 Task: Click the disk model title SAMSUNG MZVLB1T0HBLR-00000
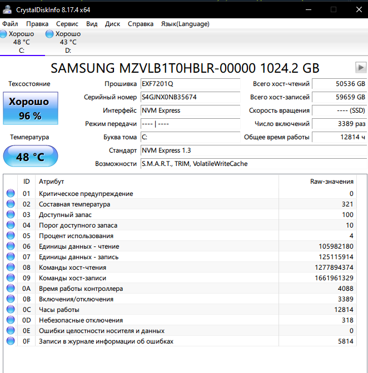click(x=185, y=68)
